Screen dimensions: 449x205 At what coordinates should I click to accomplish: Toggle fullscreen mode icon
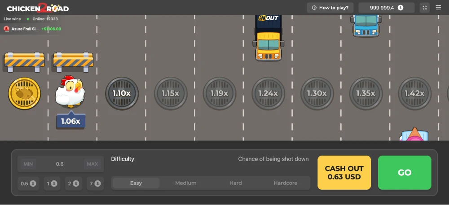pyautogui.click(x=425, y=8)
